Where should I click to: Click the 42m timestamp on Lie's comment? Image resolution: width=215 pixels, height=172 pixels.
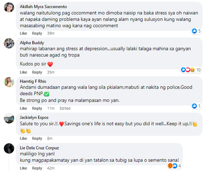[x=51, y=168]
